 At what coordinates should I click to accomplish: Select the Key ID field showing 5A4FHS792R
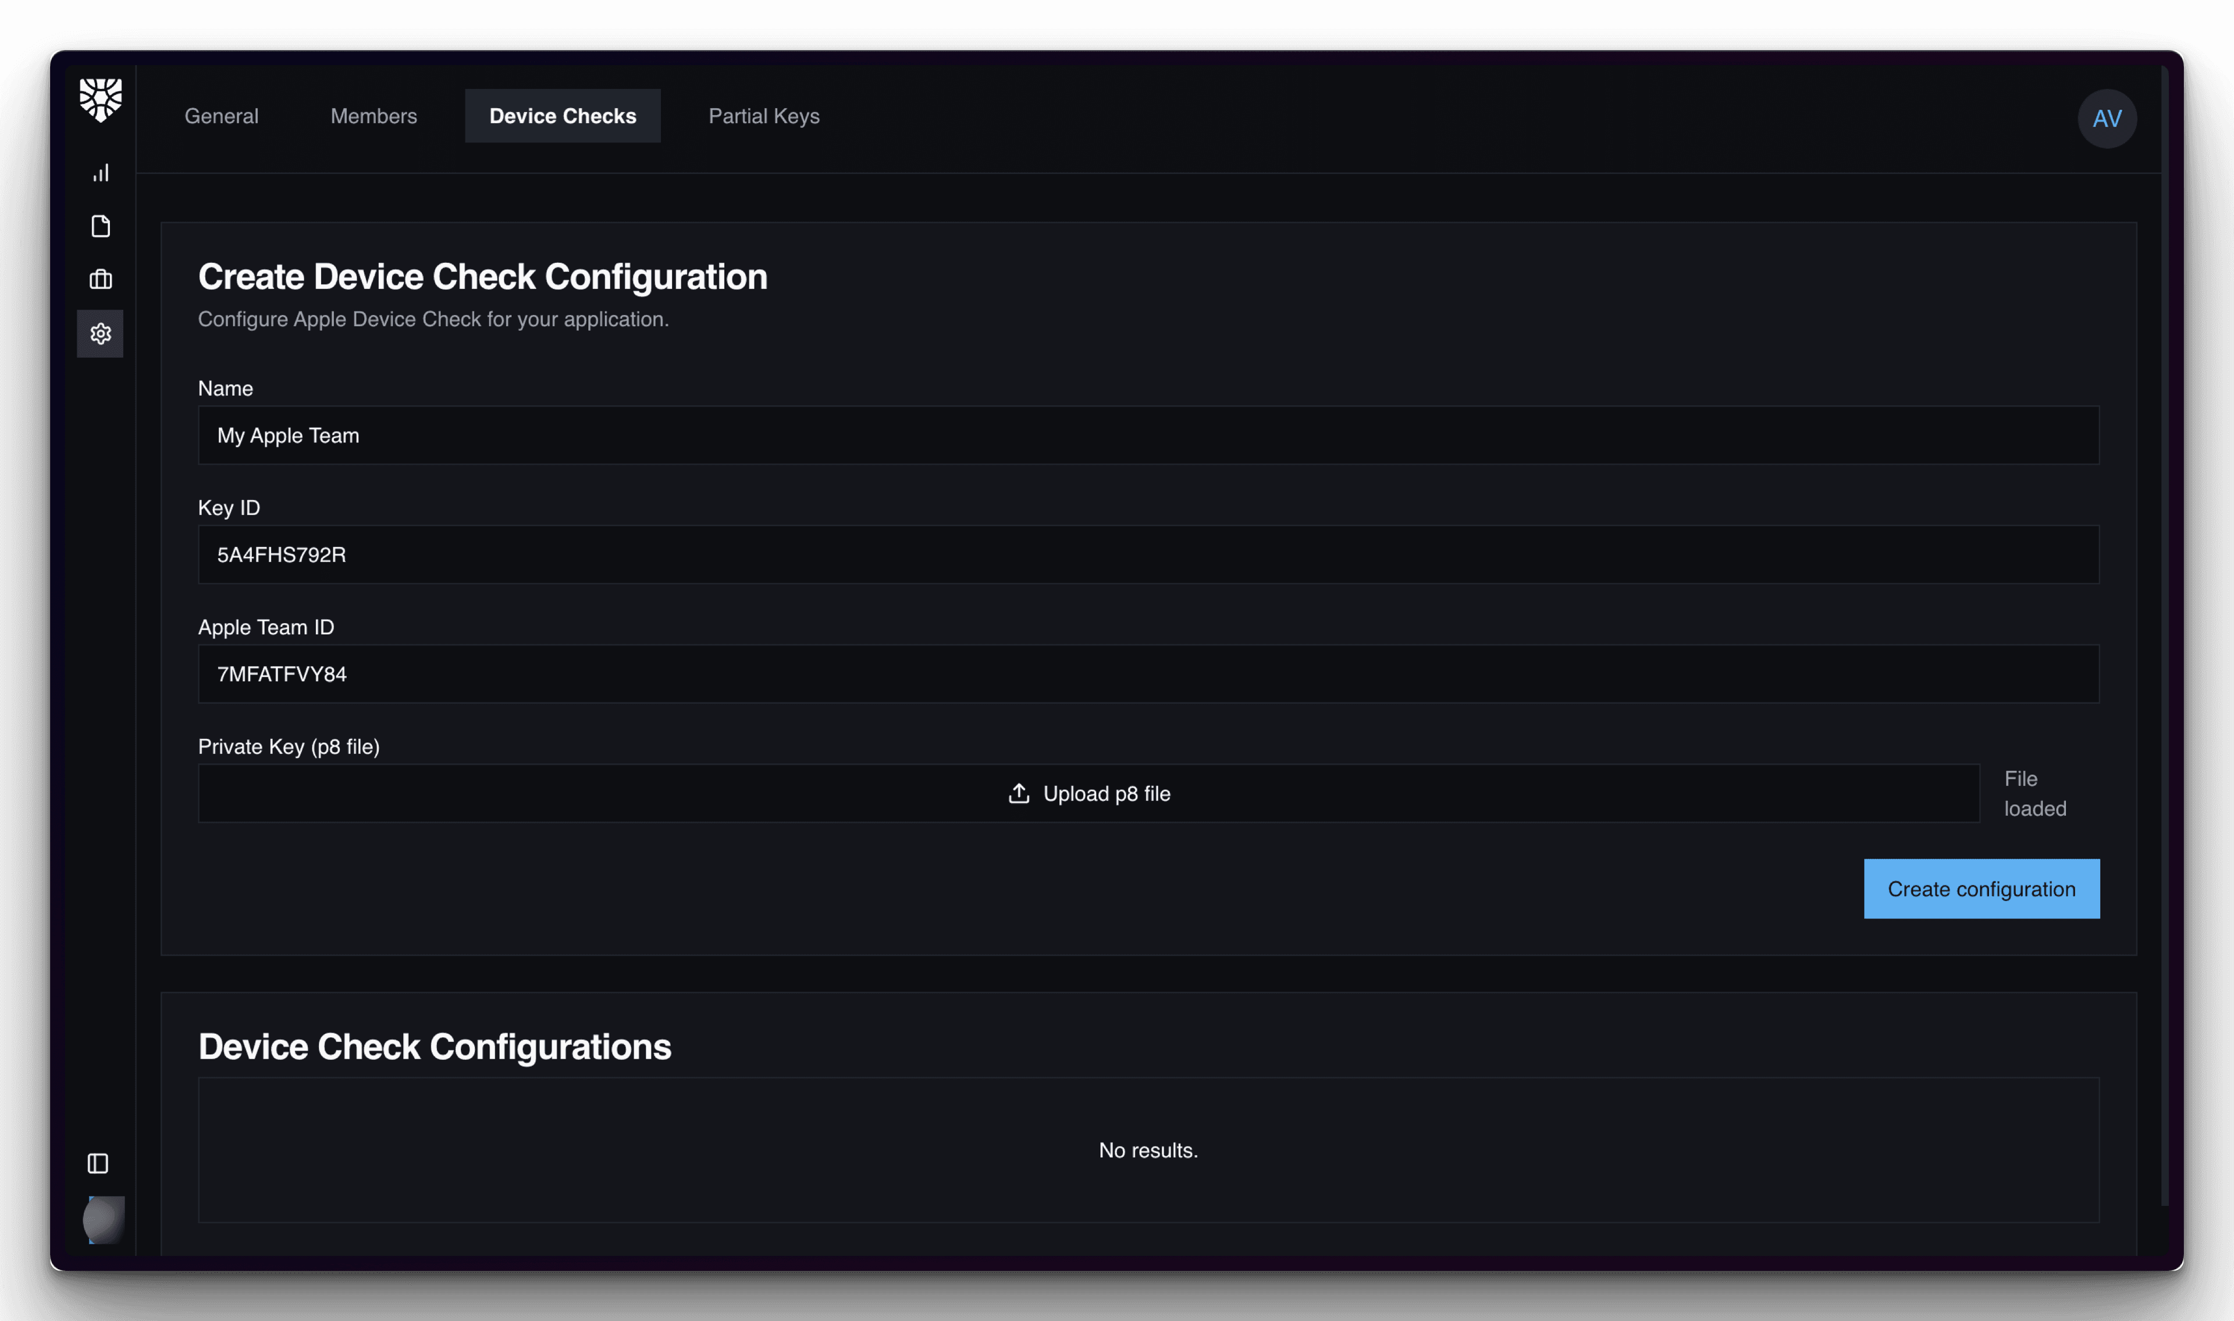[x=1148, y=555]
